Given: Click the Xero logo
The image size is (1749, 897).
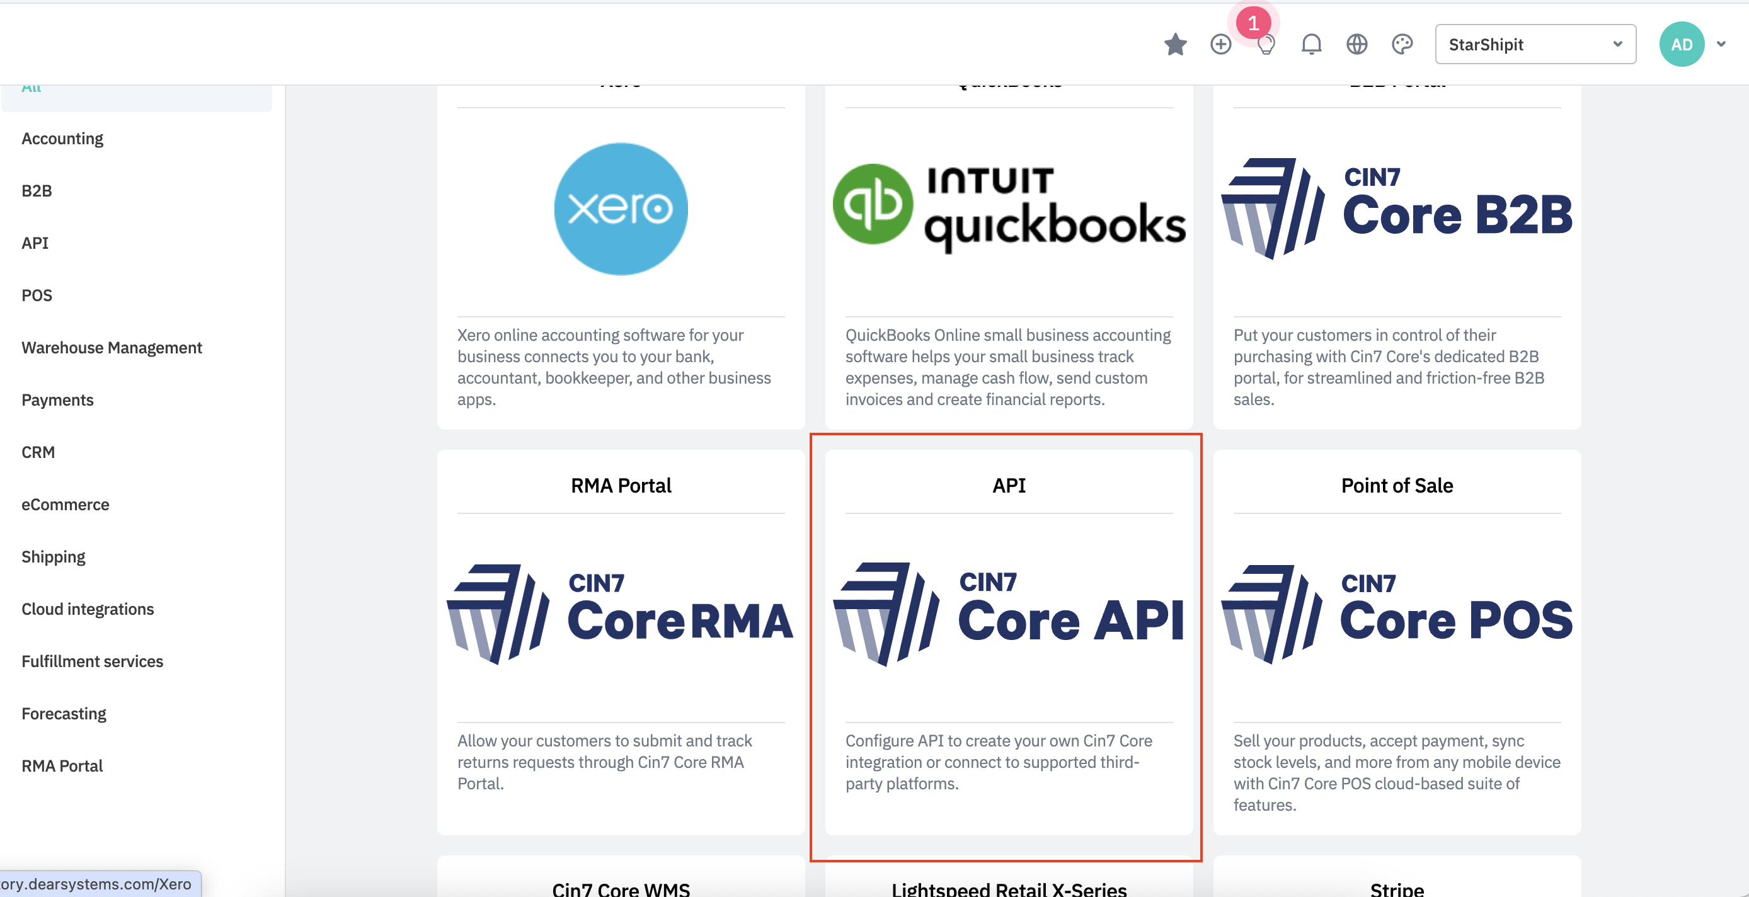Looking at the screenshot, I should click(621, 209).
